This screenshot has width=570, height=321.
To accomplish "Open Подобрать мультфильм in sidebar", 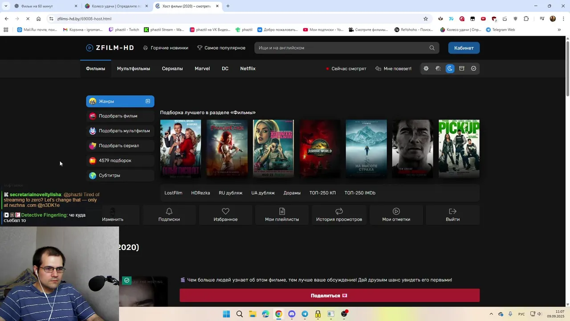I will point(120,131).
